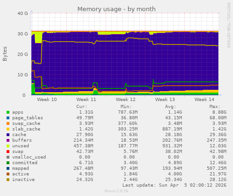The width and height of the screenshot is (233, 196).
Task: Click the 'unused' legend label
Action: point(21,146)
